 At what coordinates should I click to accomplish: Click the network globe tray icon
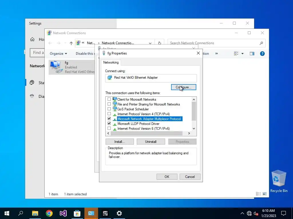tap(249, 213)
